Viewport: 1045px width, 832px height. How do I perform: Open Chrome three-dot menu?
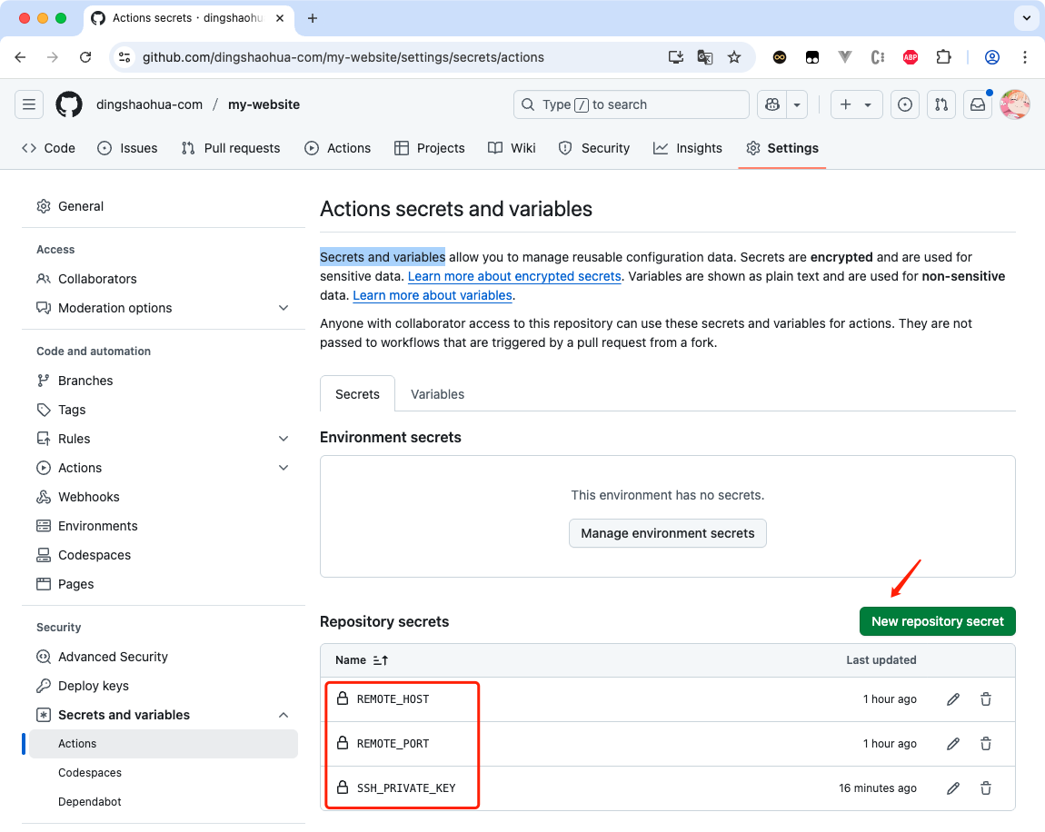(x=1025, y=57)
